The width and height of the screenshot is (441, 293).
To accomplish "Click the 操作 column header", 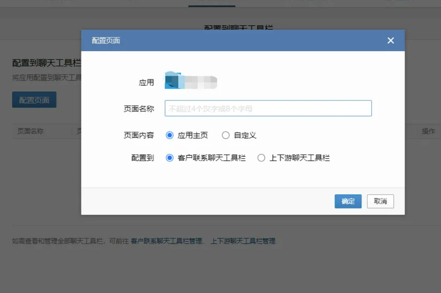I will [428, 131].
